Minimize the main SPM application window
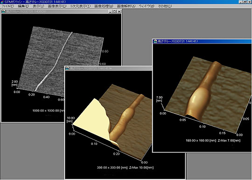252x180 pixels. [x=241, y=2]
